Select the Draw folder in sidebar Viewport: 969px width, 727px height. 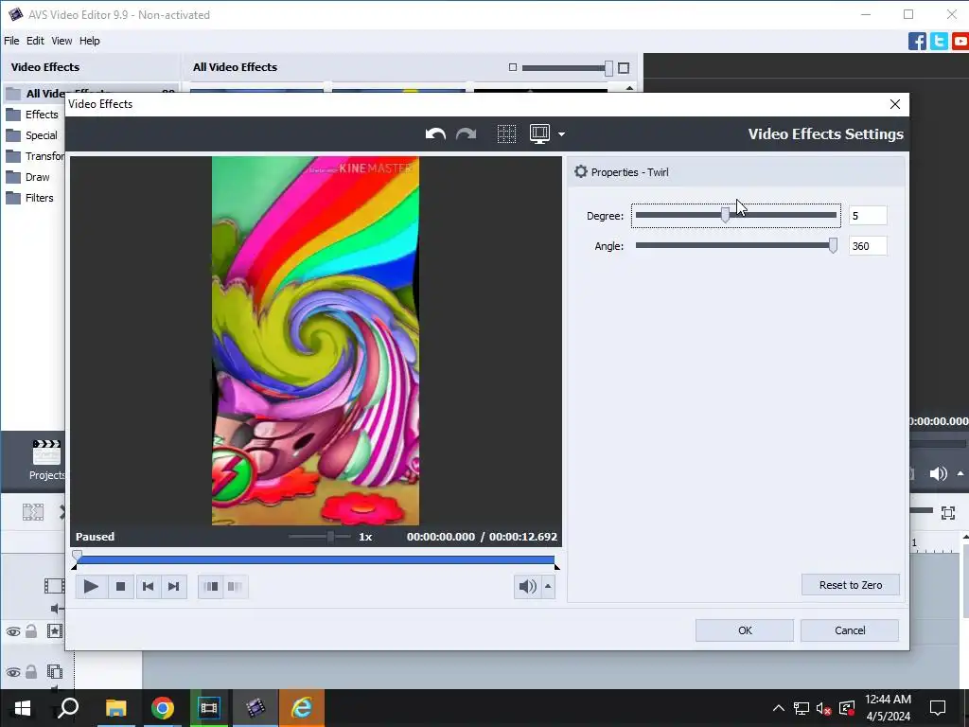click(27, 177)
